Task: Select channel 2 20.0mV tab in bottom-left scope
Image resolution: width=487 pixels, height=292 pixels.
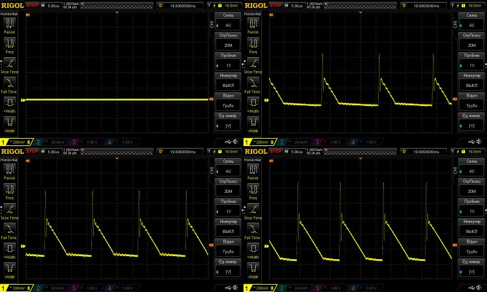Action: (x=51, y=288)
